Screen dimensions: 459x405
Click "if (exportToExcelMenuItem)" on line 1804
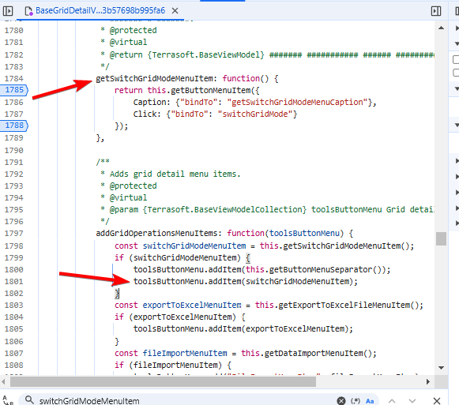[175, 317]
